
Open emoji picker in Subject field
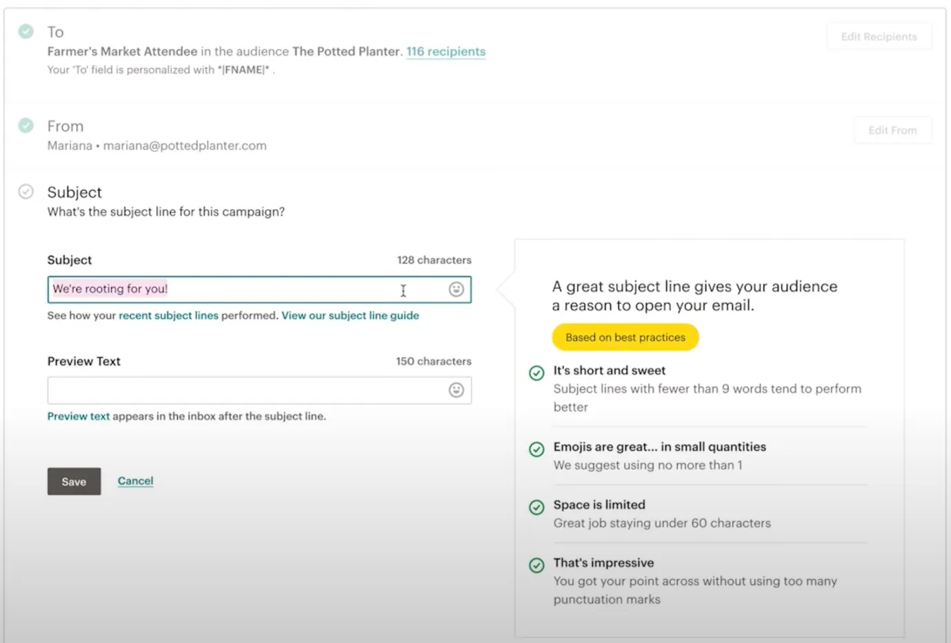pyautogui.click(x=456, y=289)
